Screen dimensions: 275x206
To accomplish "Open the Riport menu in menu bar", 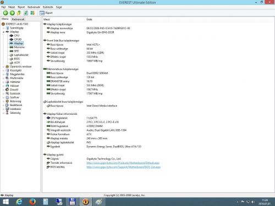I will coord(21,7).
